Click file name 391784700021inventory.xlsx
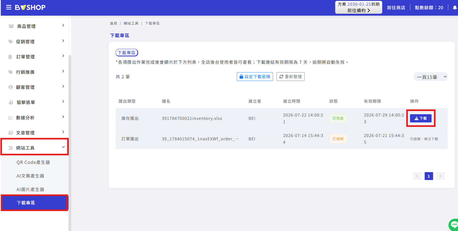This screenshot has height=231, width=458. (x=192, y=118)
